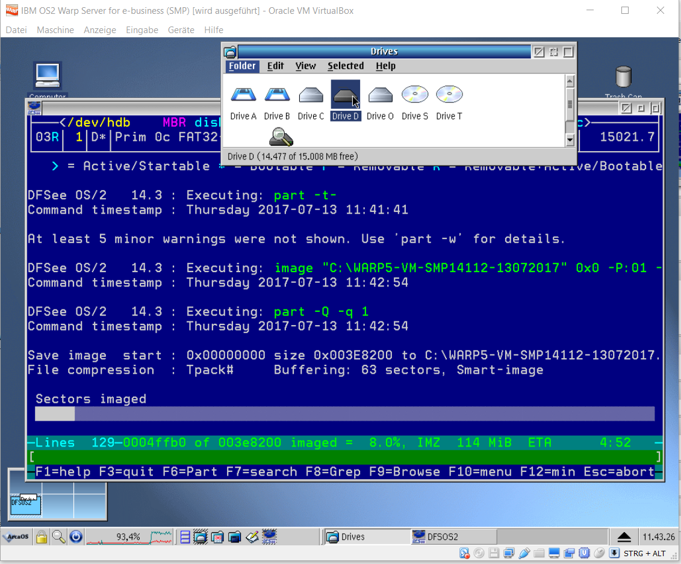The height and width of the screenshot is (564, 681).
Task: Click the VirtualBox recording status icon
Action: [x=570, y=553]
